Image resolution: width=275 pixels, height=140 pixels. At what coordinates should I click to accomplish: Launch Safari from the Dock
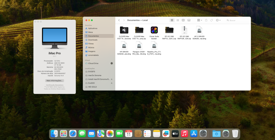(x=73, y=134)
